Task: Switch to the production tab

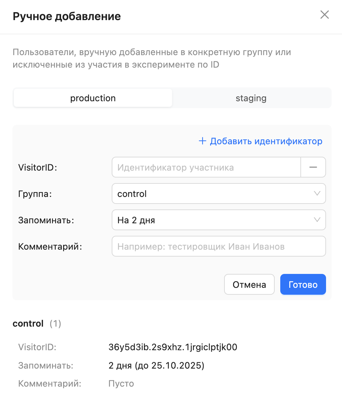Action: 93,98
